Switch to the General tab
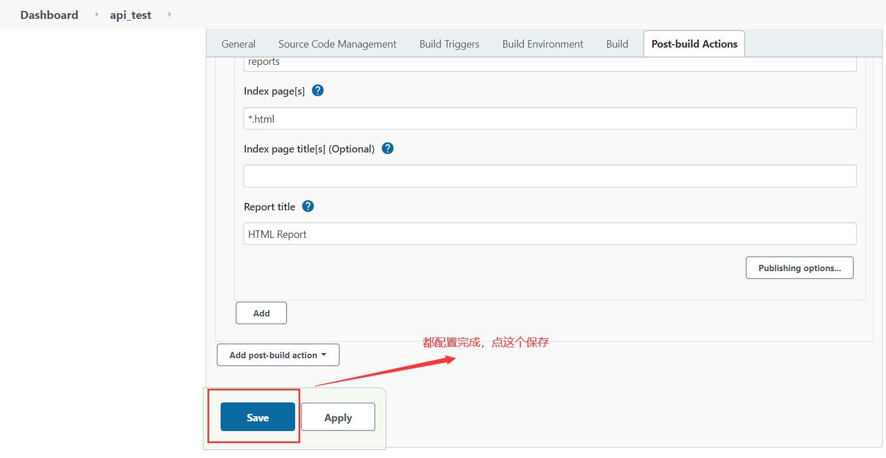This screenshot has height=458, width=886. pos(238,44)
